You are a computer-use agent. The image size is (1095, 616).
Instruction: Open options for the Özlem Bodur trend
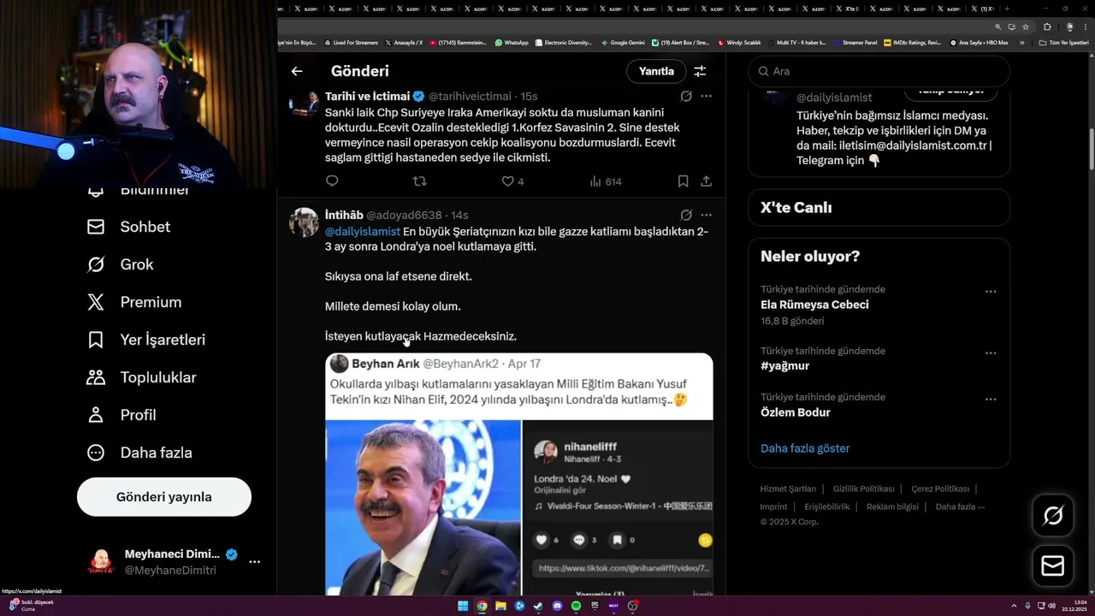click(991, 400)
